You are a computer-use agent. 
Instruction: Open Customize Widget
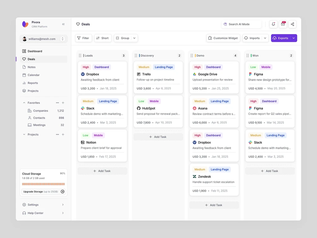(223, 38)
